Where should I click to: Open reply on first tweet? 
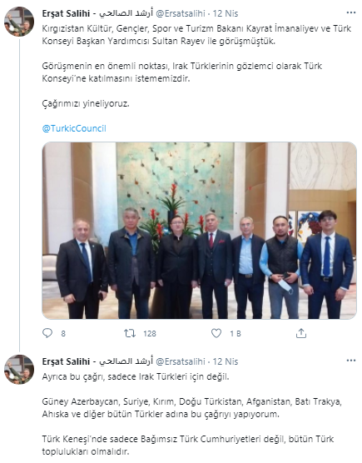[x=47, y=333]
